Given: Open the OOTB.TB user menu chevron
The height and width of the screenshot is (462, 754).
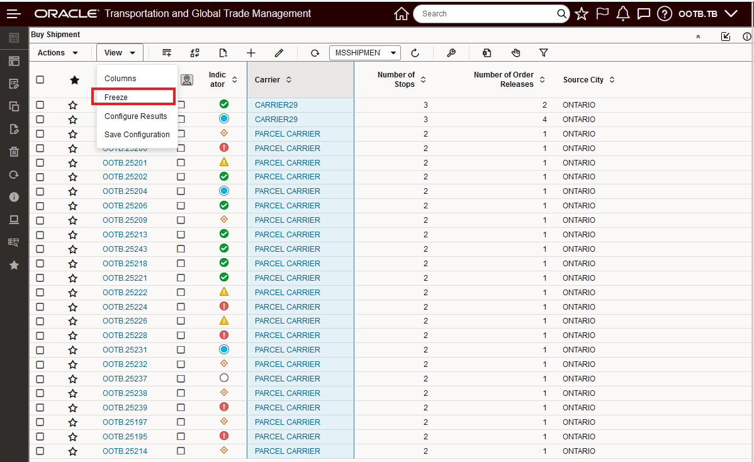Looking at the screenshot, I should point(731,14).
